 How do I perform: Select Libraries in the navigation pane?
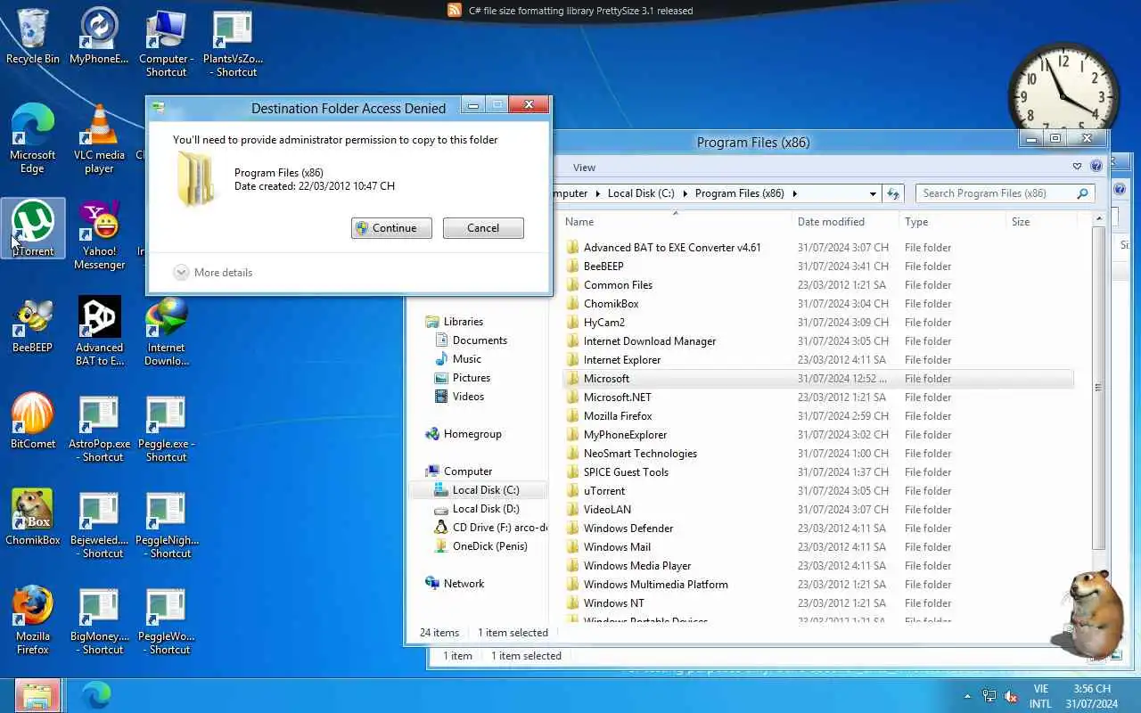[464, 322]
